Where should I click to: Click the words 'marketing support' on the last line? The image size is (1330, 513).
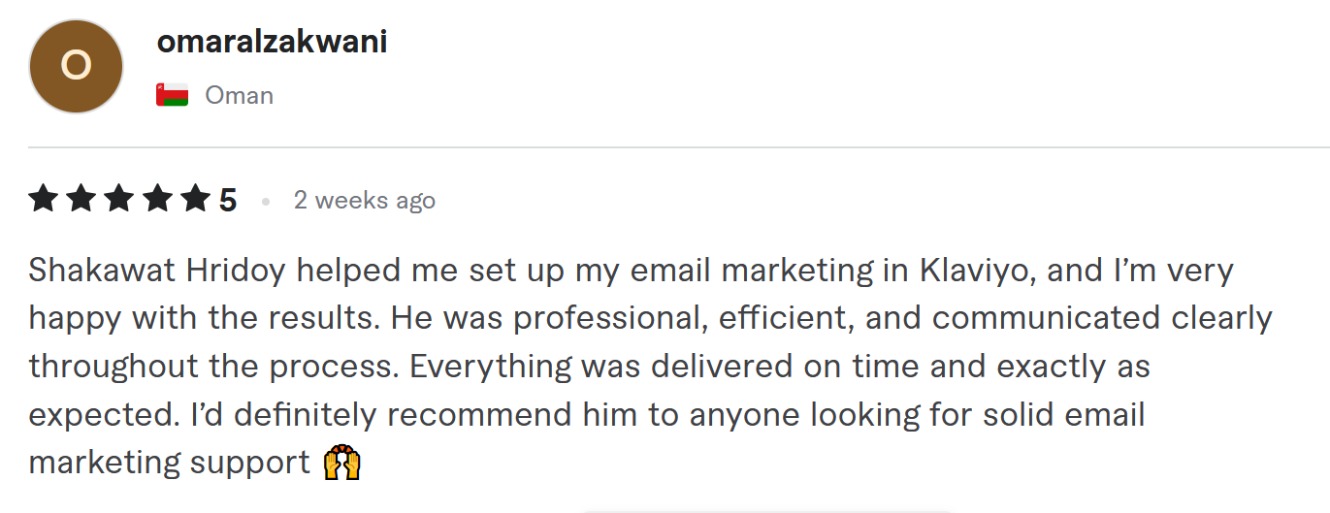click(170, 464)
